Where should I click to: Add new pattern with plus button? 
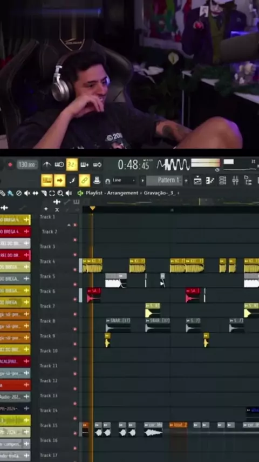[186, 180]
